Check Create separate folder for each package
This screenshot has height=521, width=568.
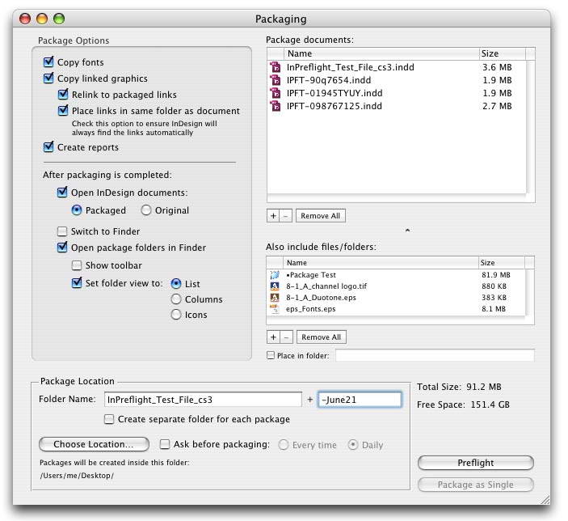pyautogui.click(x=109, y=419)
